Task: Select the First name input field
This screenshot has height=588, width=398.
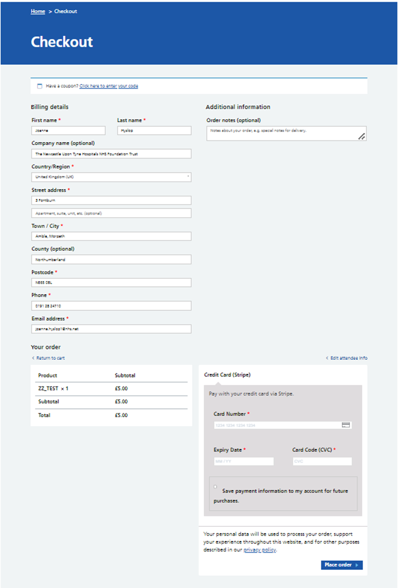Action: tap(68, 130)
